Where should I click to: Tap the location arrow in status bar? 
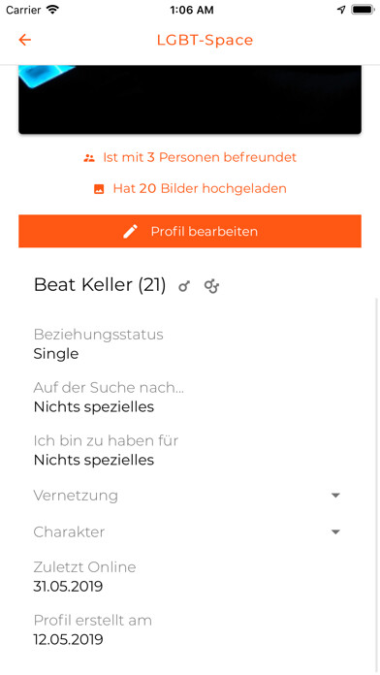coord(341,10)
